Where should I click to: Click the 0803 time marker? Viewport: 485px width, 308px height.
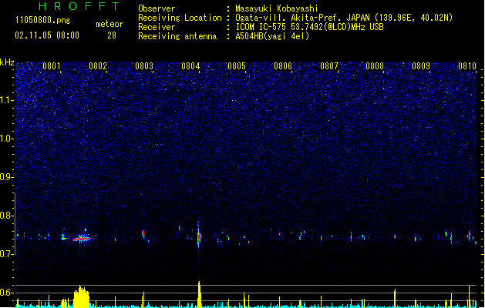[x=144, y=66]
